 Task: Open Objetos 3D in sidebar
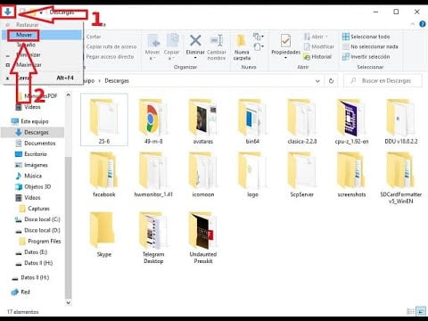click(x=33, y=186)
